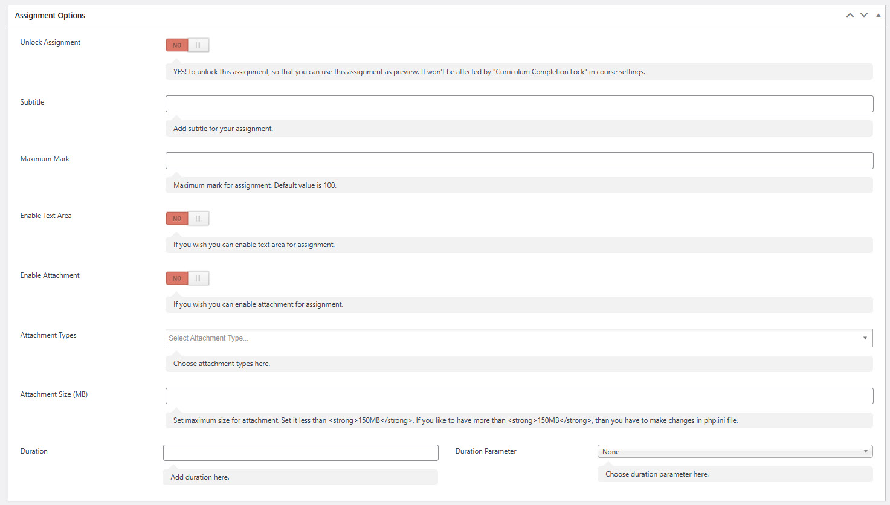This screenshot has width=890, height=505.
Task: Click into the Maximum Mark field
Action: (x=519, y=161)
